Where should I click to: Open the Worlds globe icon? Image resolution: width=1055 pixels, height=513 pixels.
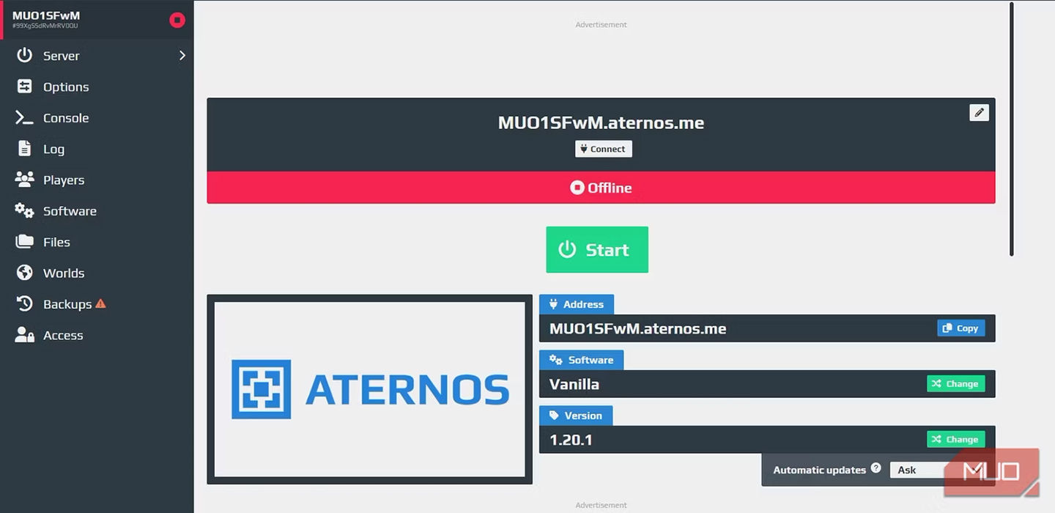(25, 273)
